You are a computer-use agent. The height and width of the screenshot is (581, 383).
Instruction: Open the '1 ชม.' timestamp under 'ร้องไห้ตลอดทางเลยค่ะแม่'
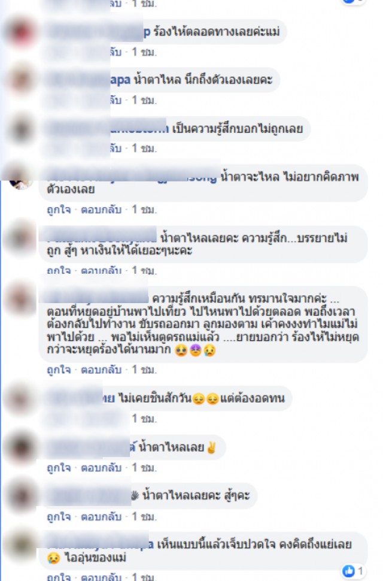pos(144,52)
